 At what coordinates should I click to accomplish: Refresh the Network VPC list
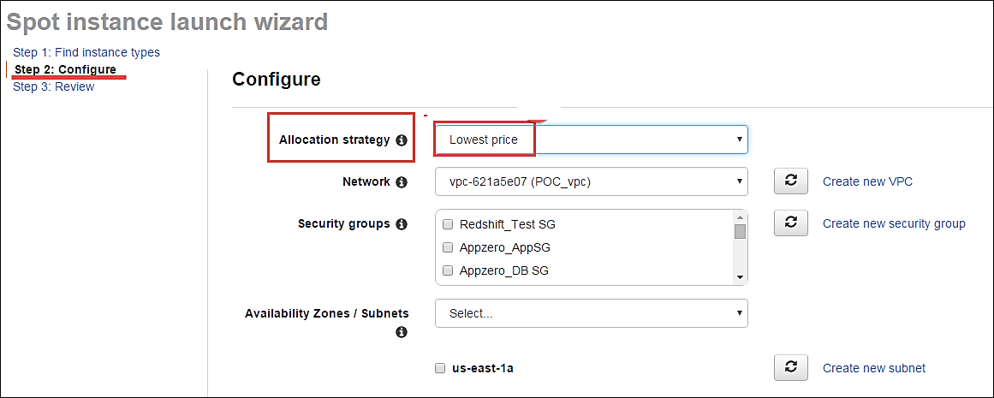(x=791, y=181)
